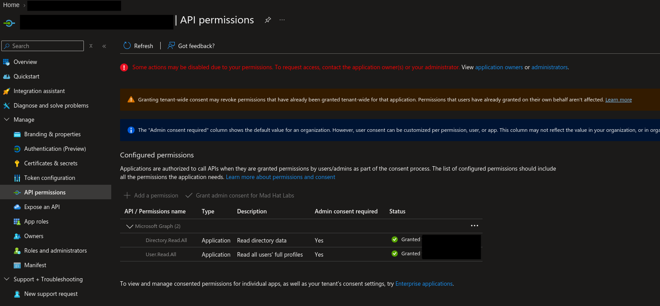Click the Branding & properties icon
Image resolution: width=660 pixels, height=306 pixels.
(17, 134)
